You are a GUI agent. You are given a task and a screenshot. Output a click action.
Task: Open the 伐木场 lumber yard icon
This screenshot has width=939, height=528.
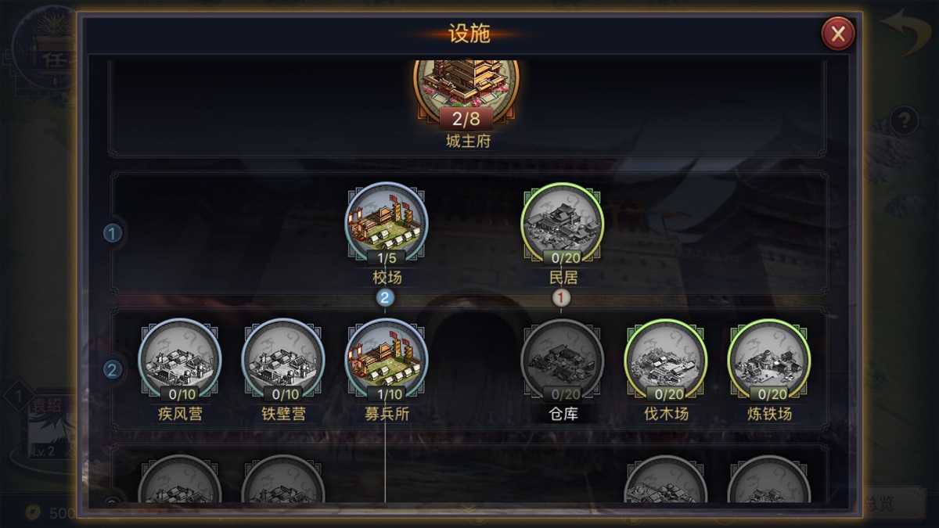[x=666, y=360]
